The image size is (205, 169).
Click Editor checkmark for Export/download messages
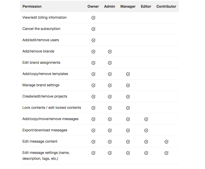[146, 130]
